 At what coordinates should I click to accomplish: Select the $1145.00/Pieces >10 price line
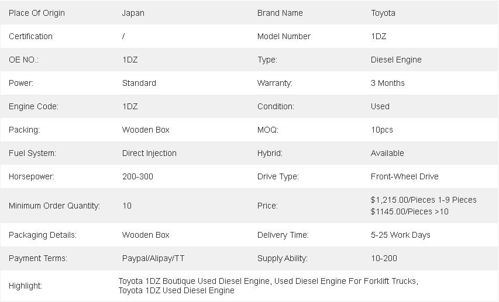[409, 211]
